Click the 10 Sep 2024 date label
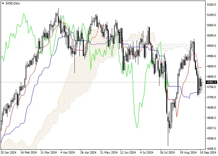The image size is (218, 156). [x=208, y=153]
